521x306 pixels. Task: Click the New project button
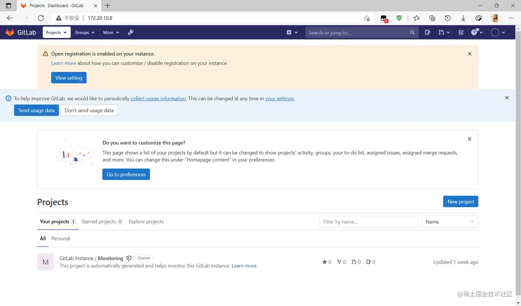[x=461, y=201]
